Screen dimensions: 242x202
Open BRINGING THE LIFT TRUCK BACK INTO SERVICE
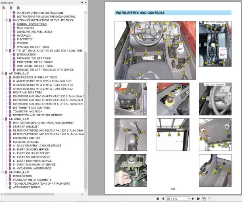point(45,70)
